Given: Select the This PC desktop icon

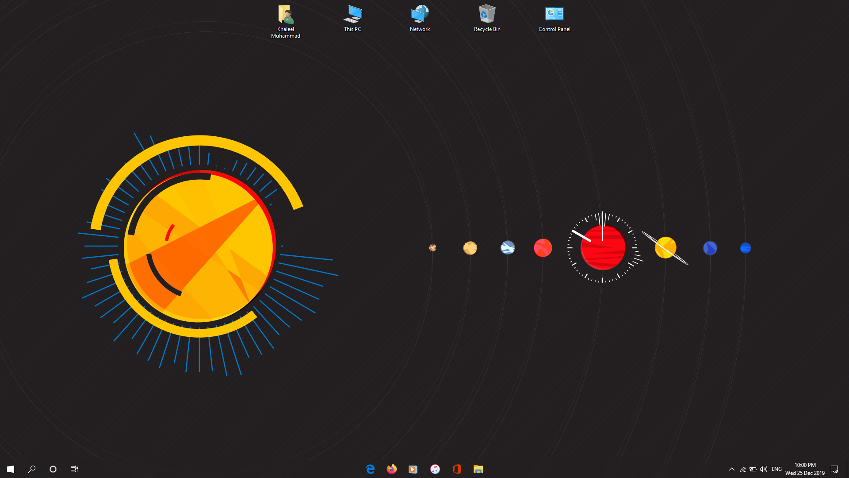Looking at the screenshot, I should click(x=352, y=18).
